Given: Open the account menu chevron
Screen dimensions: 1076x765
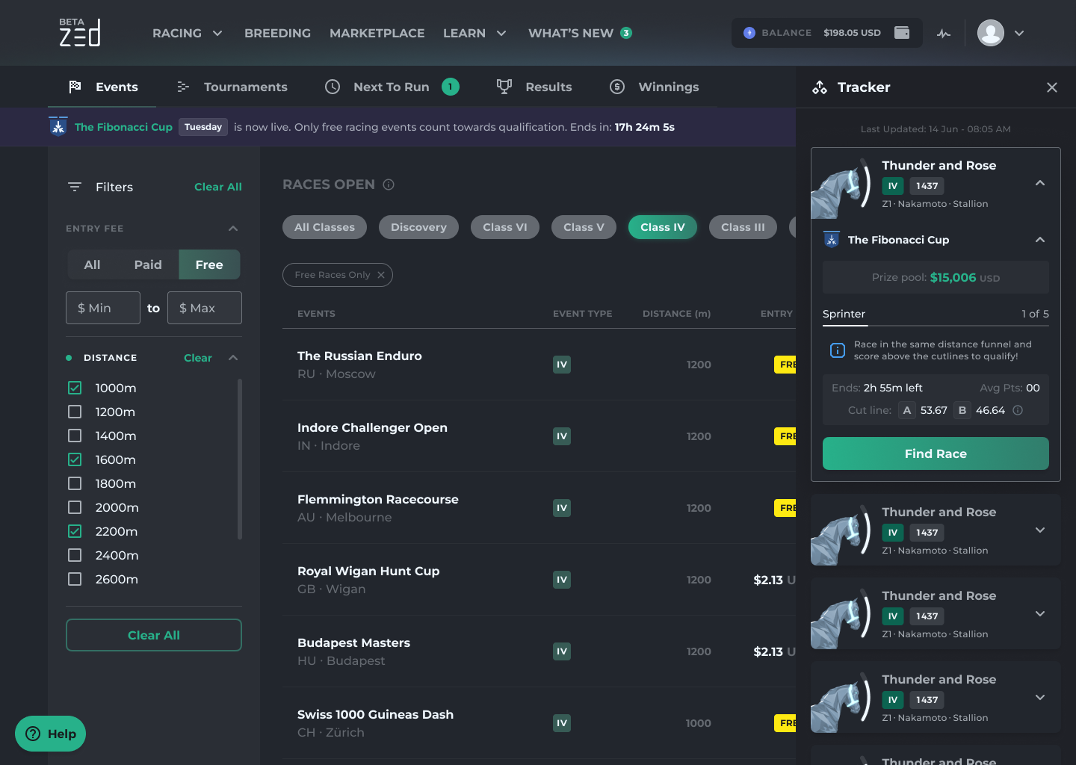Looking at the screenshot, I should tap(1019, 33).
